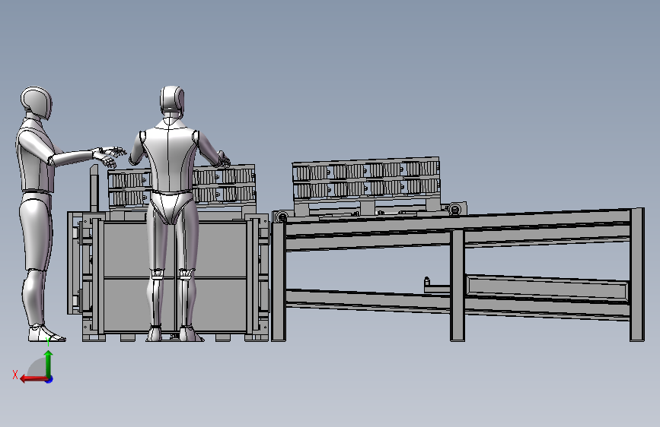Click the red X axis arrow of the triad
The width and height of the screenshot is (660, 427).
coord(33,379)
